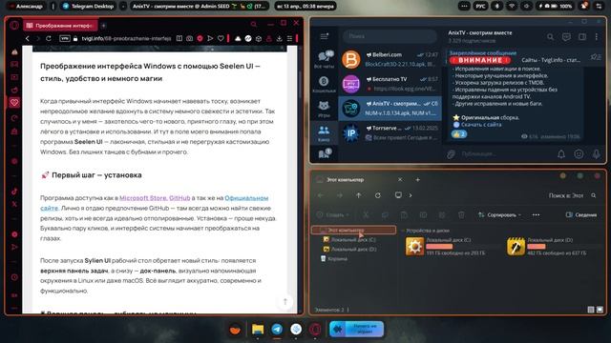
Task: Open Opera downloads icon
Action: (x=279, y=38)
